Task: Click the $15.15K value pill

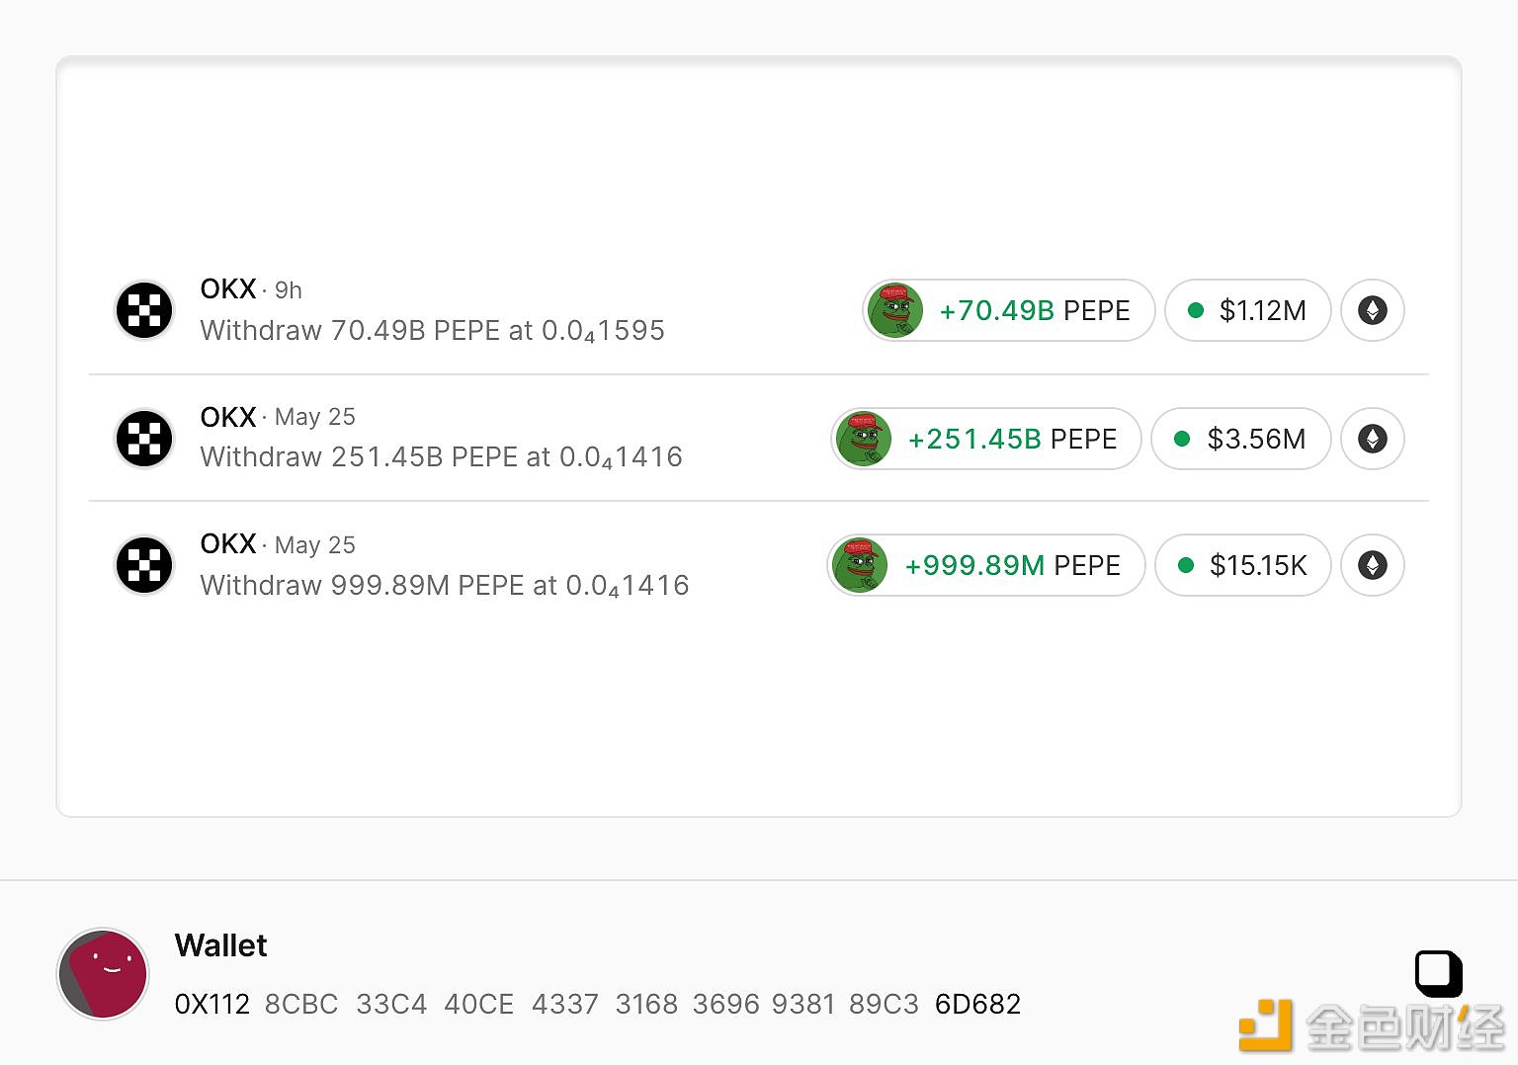Action: coord(1242,565)
